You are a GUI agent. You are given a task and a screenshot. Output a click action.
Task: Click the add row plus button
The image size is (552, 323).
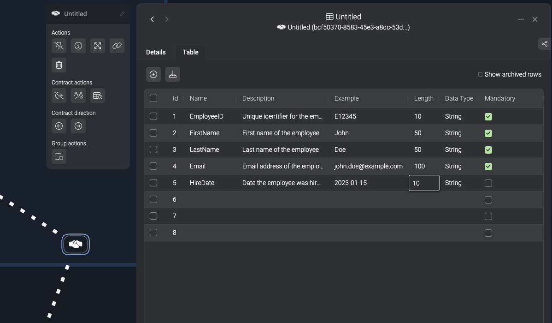pyautogui.click(x=153, y=74)
